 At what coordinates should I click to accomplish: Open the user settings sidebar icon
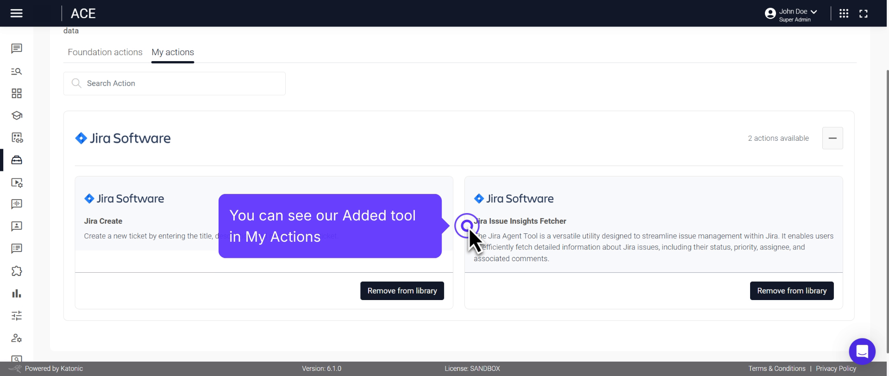[x=17, y=338]
